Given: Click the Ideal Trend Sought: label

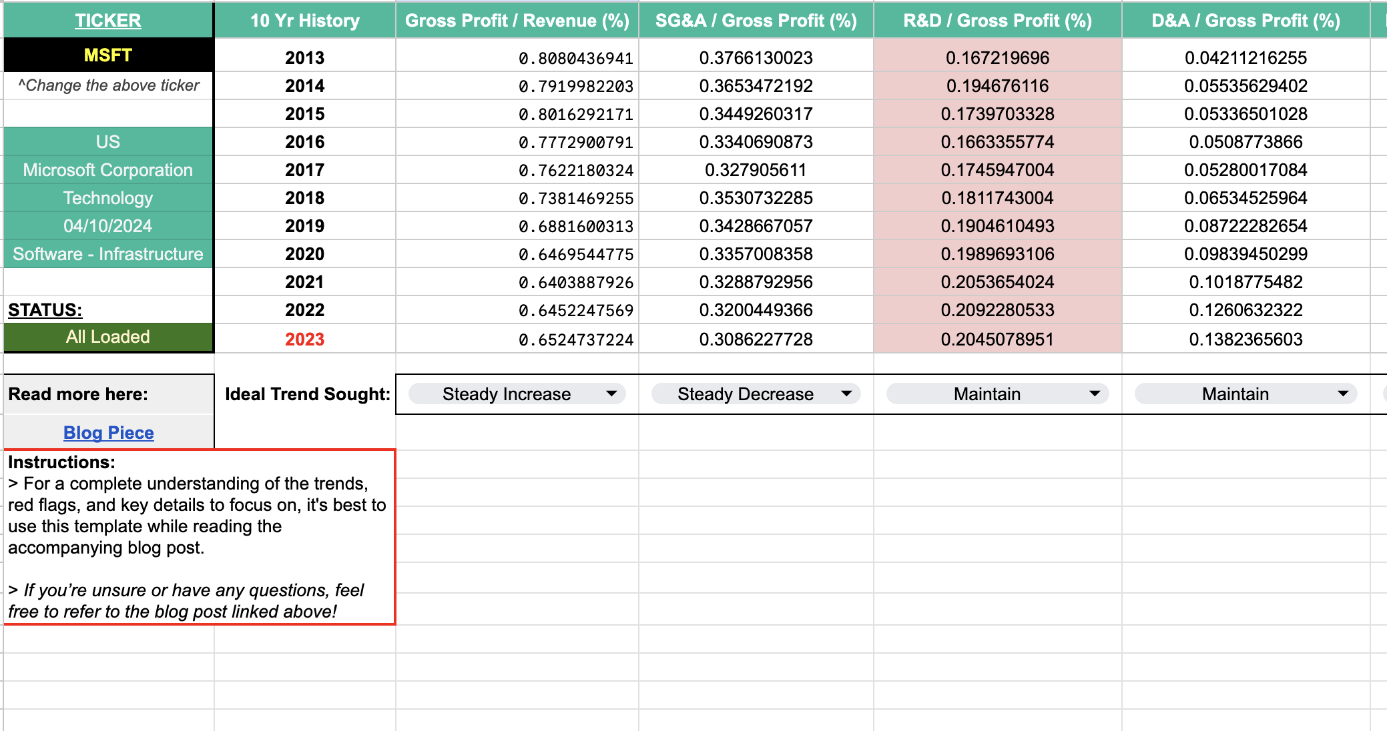Looking at the screenshot, I should [307, 394].
